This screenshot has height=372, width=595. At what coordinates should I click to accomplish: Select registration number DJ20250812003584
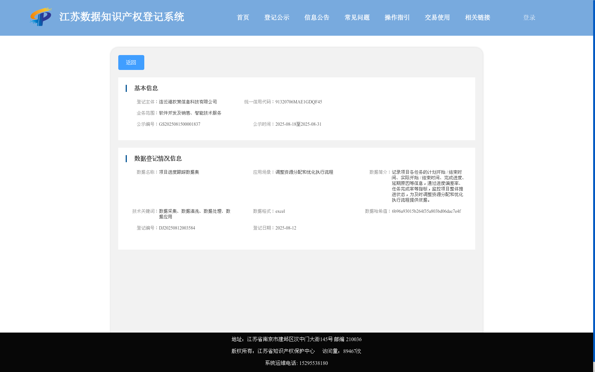tap(177, 228)
